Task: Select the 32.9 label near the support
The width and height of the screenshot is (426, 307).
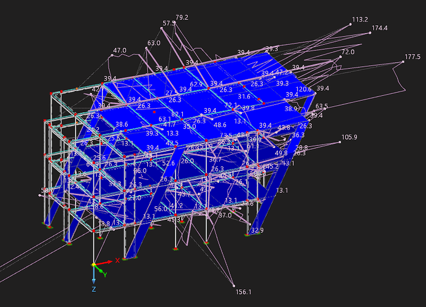Action: 257,231
